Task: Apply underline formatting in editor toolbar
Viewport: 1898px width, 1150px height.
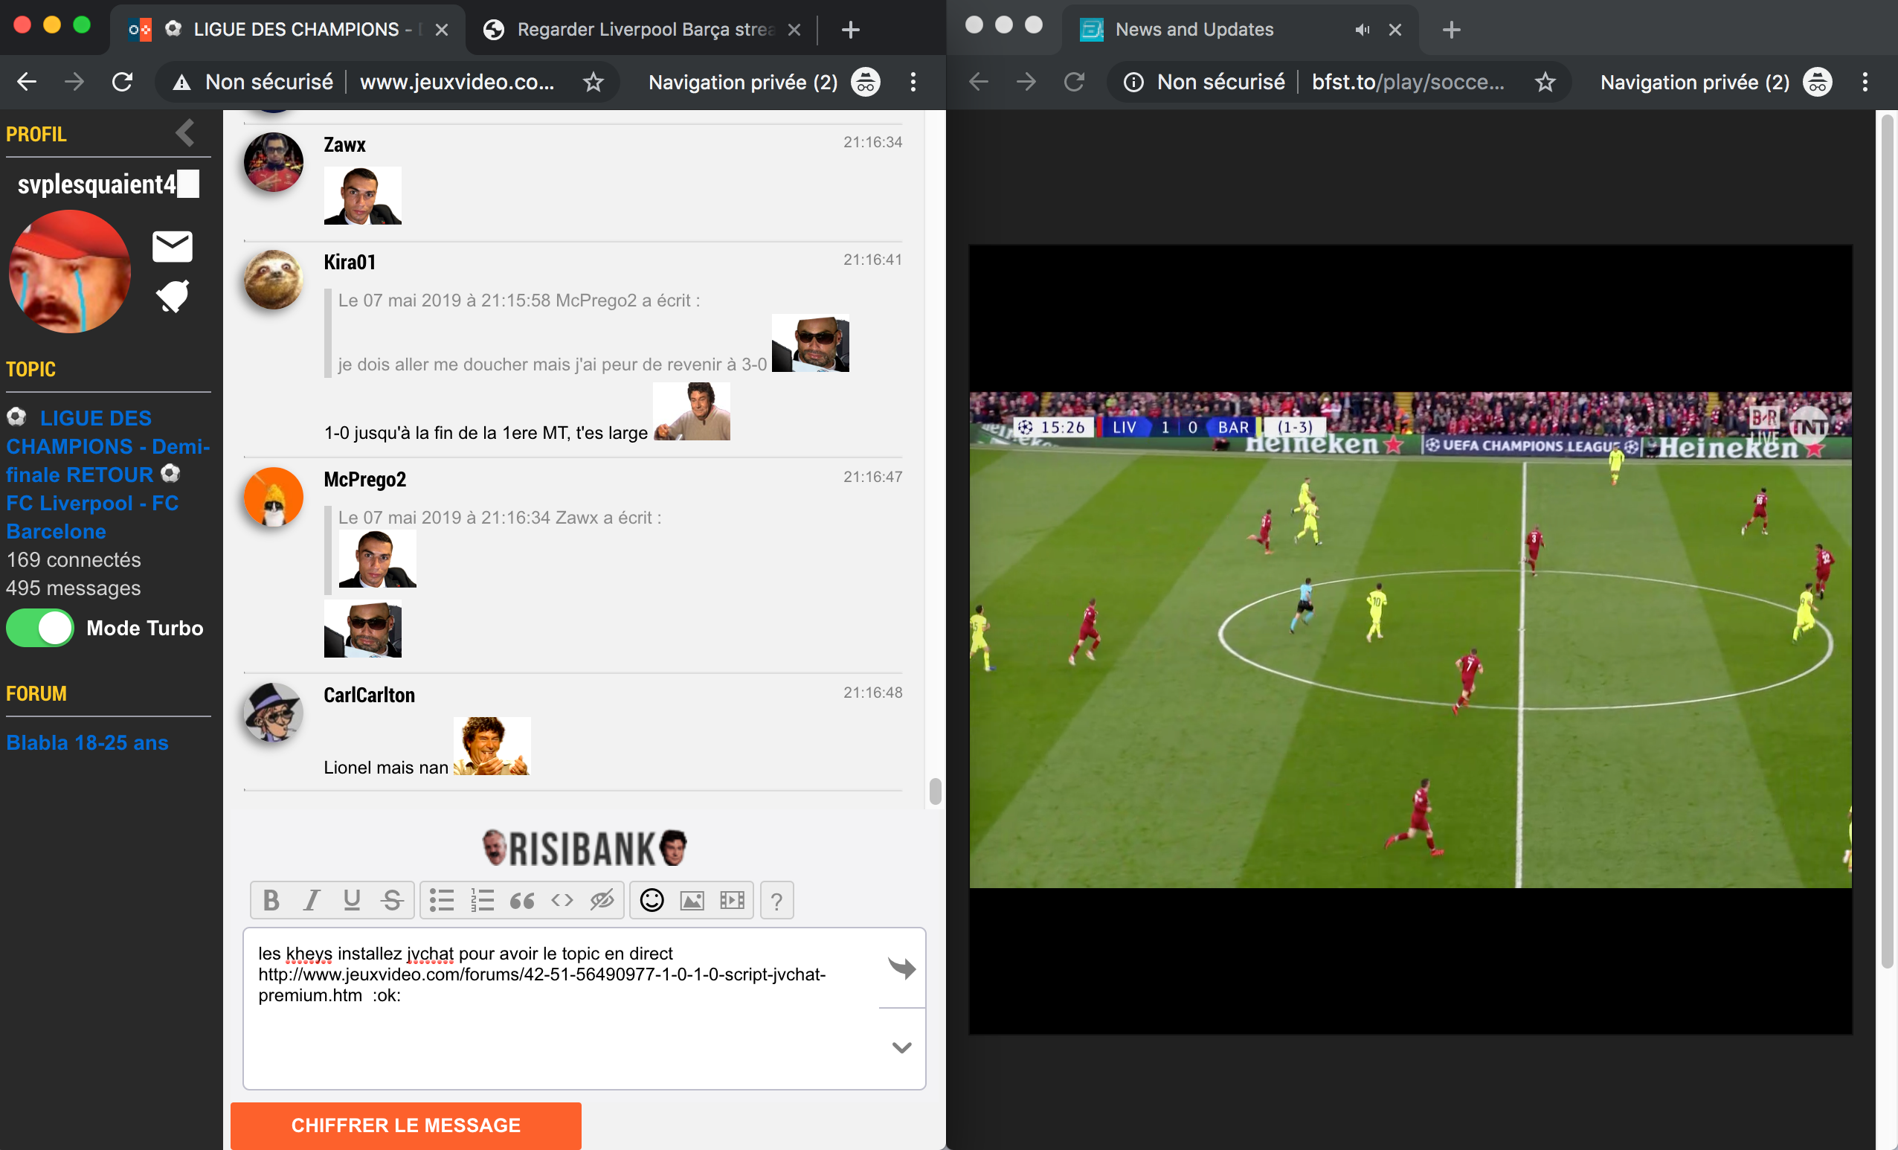Action: [352, 899]
